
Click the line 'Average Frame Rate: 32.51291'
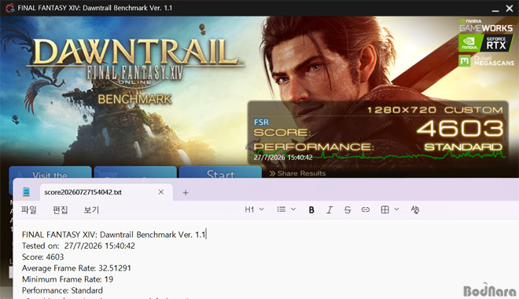point(76,268)
